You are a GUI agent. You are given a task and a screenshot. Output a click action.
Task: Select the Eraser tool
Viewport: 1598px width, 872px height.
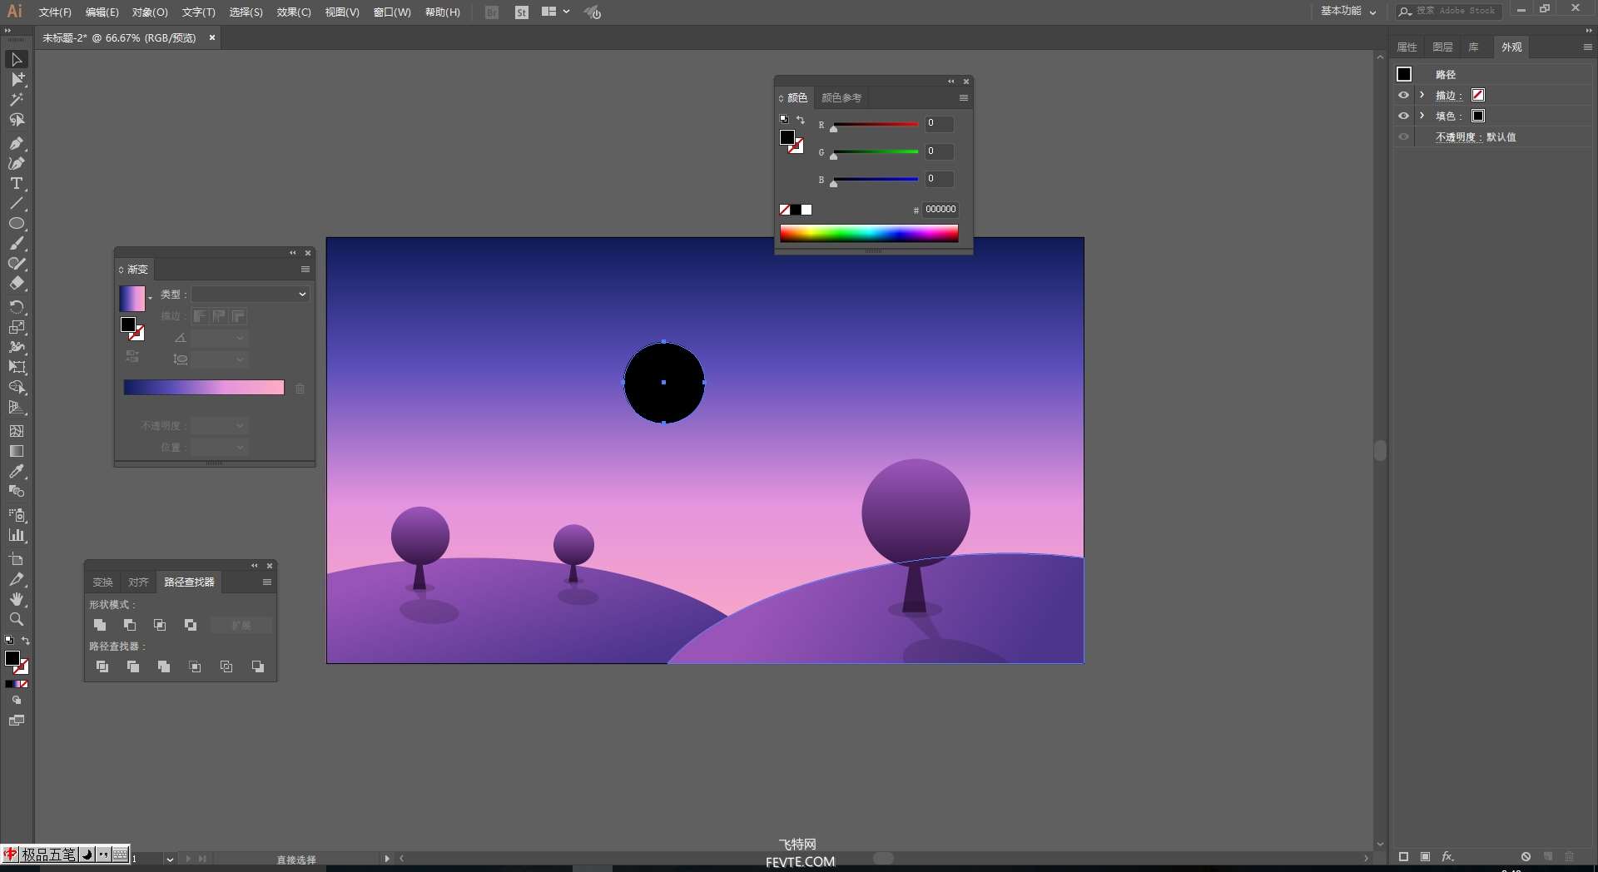pyautogui.click(x=17, y=284)
